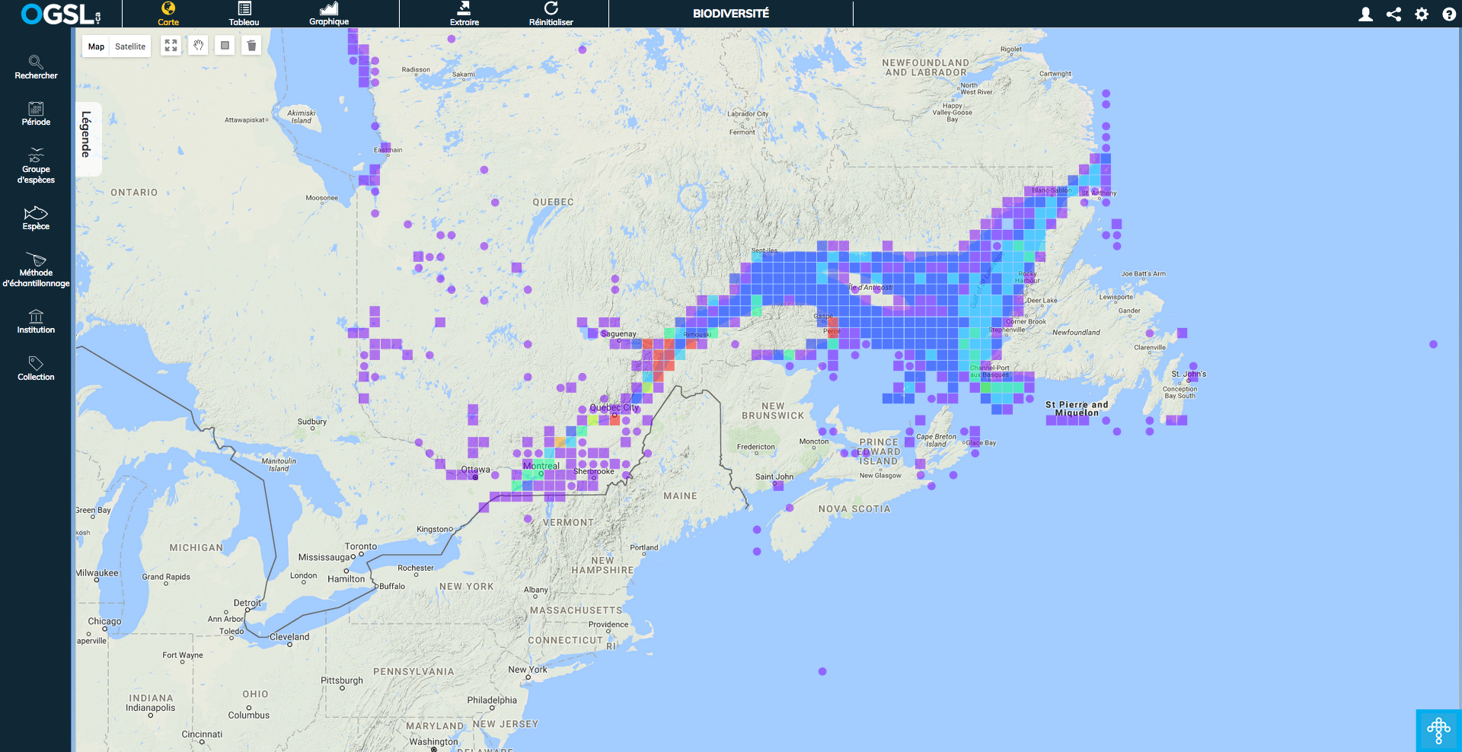Click the Réinitialiser reset button
This screenshot has height=752, width=1462.
(x=551, y=14)
